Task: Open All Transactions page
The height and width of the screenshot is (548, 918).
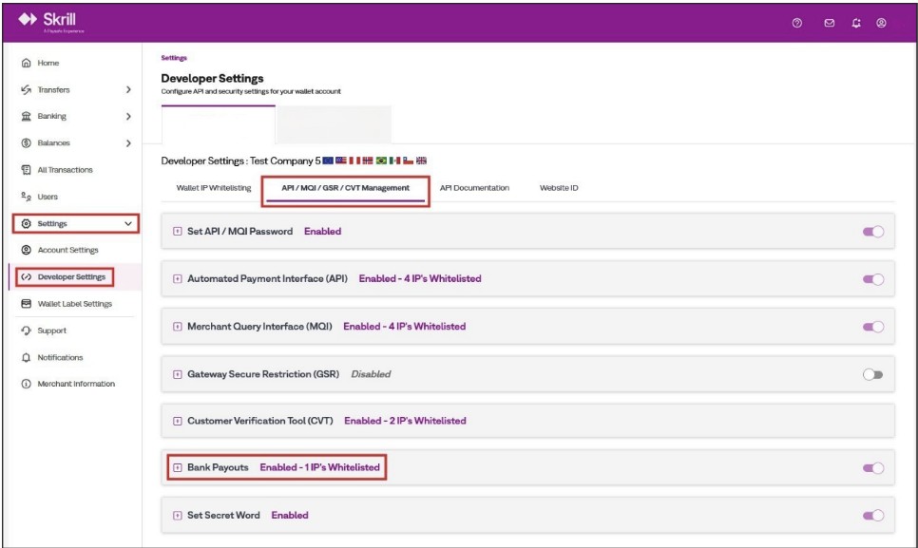Action: (65, 170)
